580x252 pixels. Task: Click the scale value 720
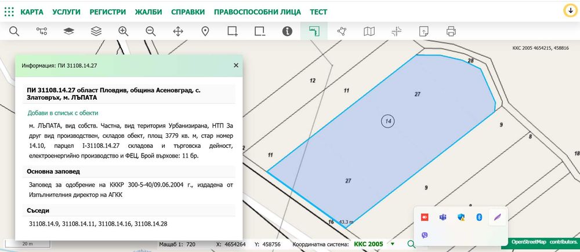190,244
